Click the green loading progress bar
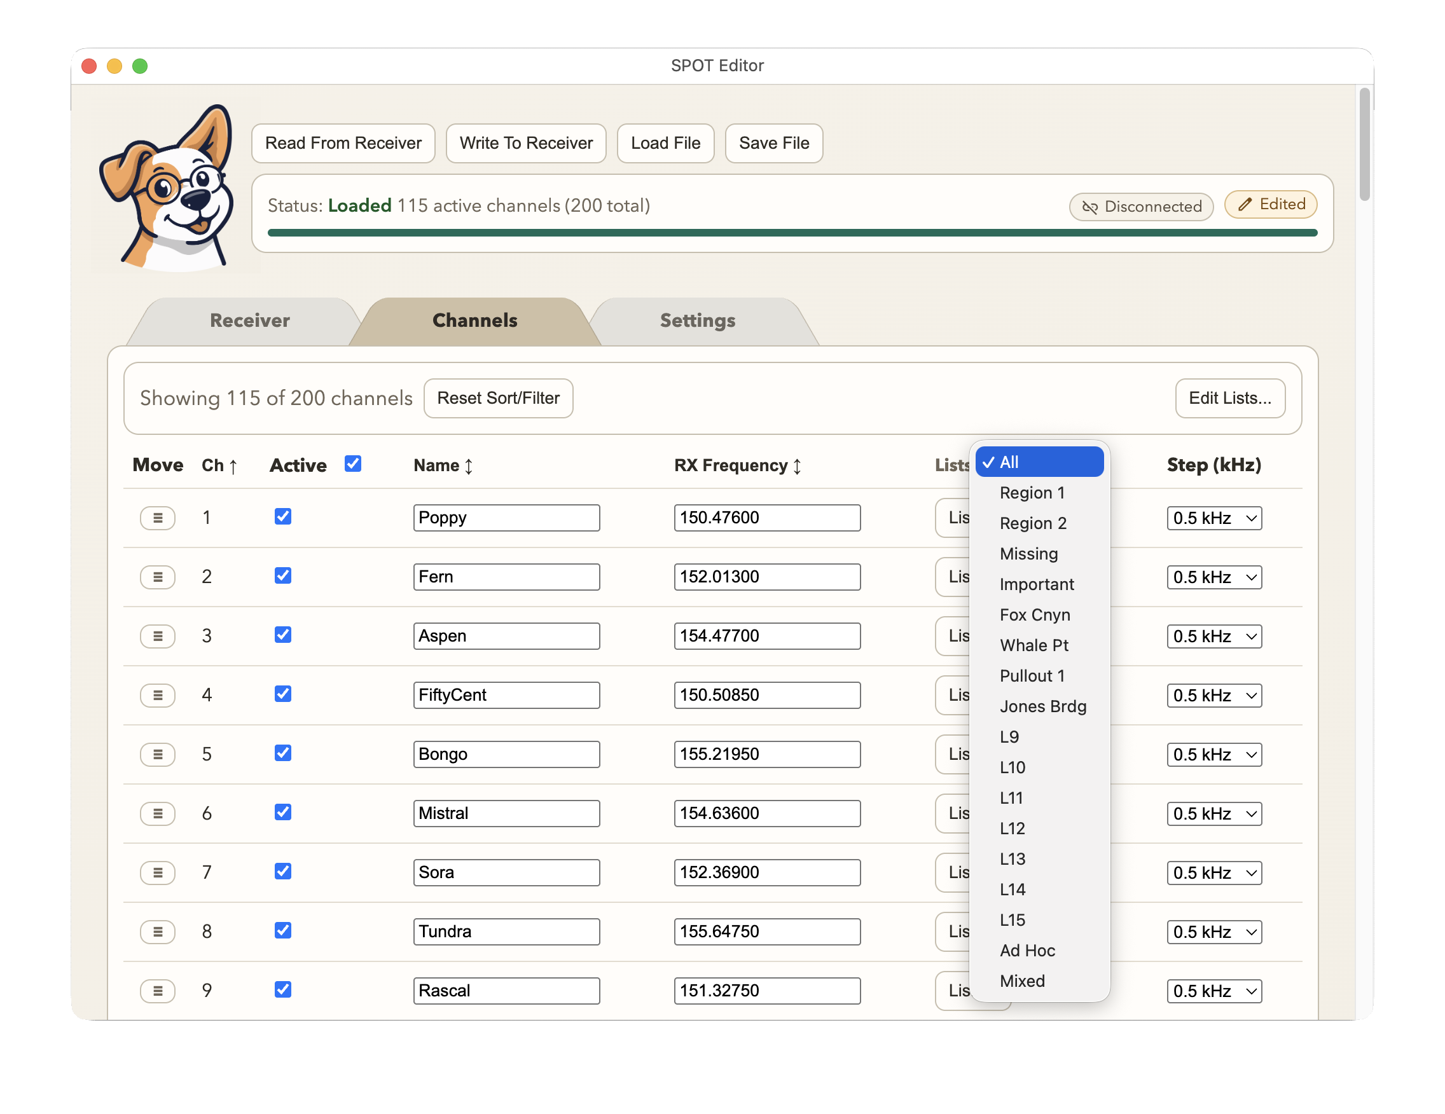Image resolution: width=1445 pixels, height=1114 pixels. tap(792, 233)
